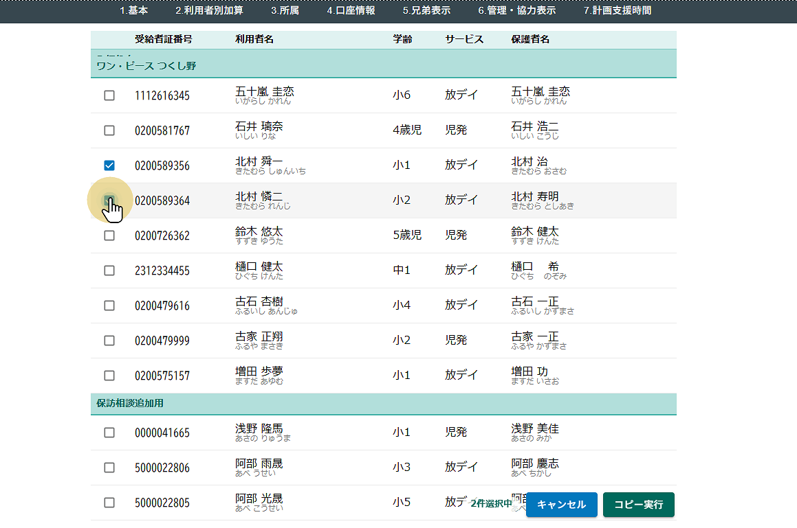Image resolution: width=797 pixels, height=528 pixels.
Task: Select checkbox for 石井 璃奈 row
Action: [109, 130]
